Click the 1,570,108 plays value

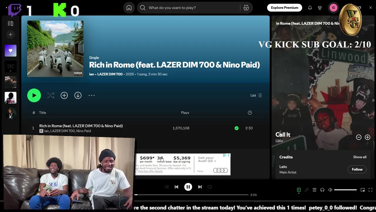click(181, 128)
